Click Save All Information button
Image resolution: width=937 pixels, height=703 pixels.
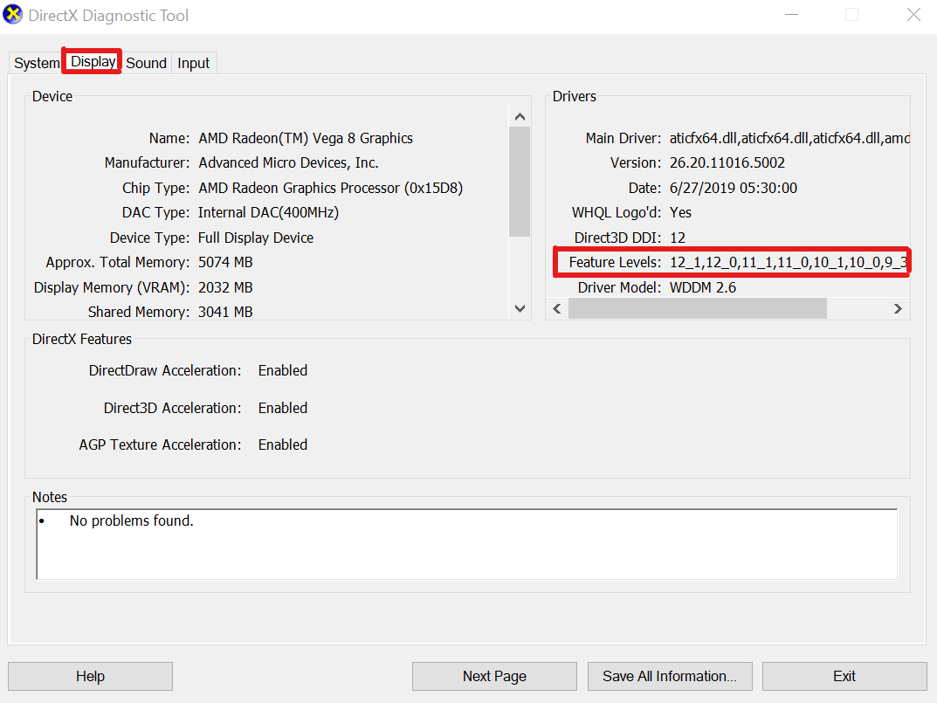[x=670, y=676]
